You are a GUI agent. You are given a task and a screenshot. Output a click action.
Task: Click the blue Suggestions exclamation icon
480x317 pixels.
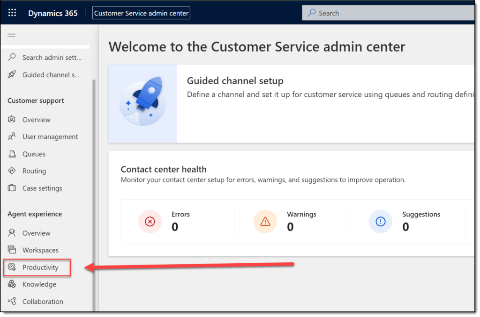tap(381, 222)
